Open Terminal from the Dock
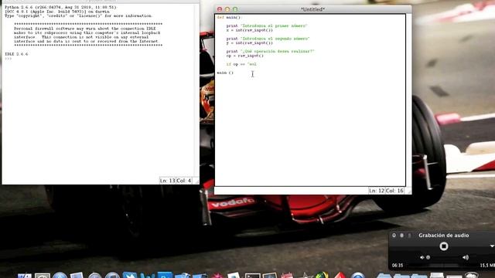Viewport: 495px width, 278px height. (x=253, y=276)
